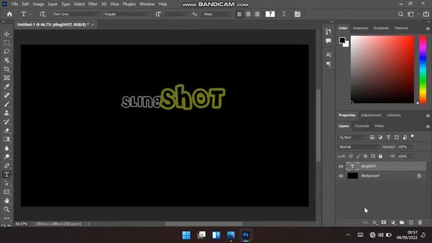Create new fill or adjustment layer
This screenshot has height=243, width=432.
click(393, 222)
